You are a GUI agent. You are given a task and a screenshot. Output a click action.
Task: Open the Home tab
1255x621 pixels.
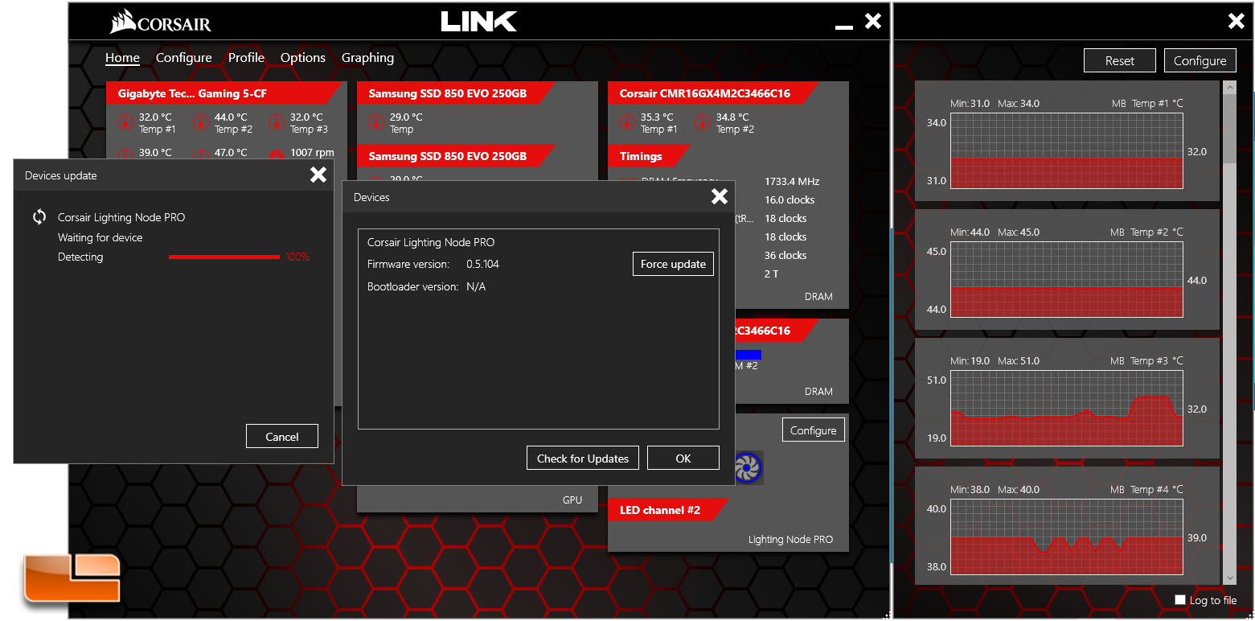pyautogui.click(x=122, y=58)
